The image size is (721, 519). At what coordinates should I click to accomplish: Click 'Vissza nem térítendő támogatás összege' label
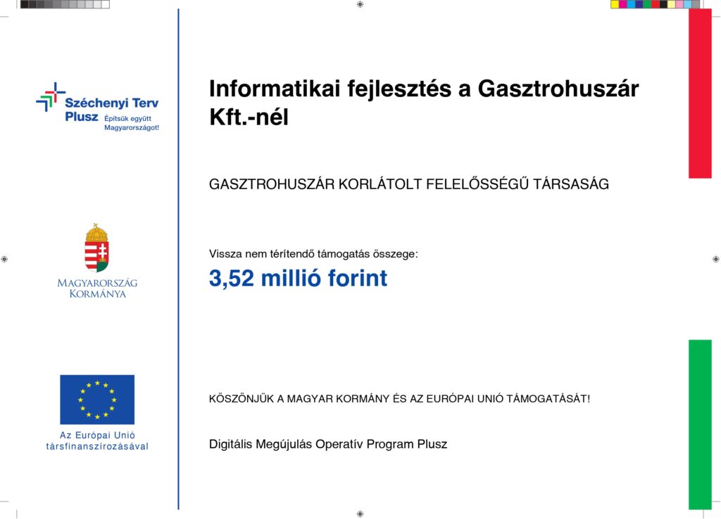(313, 254)
